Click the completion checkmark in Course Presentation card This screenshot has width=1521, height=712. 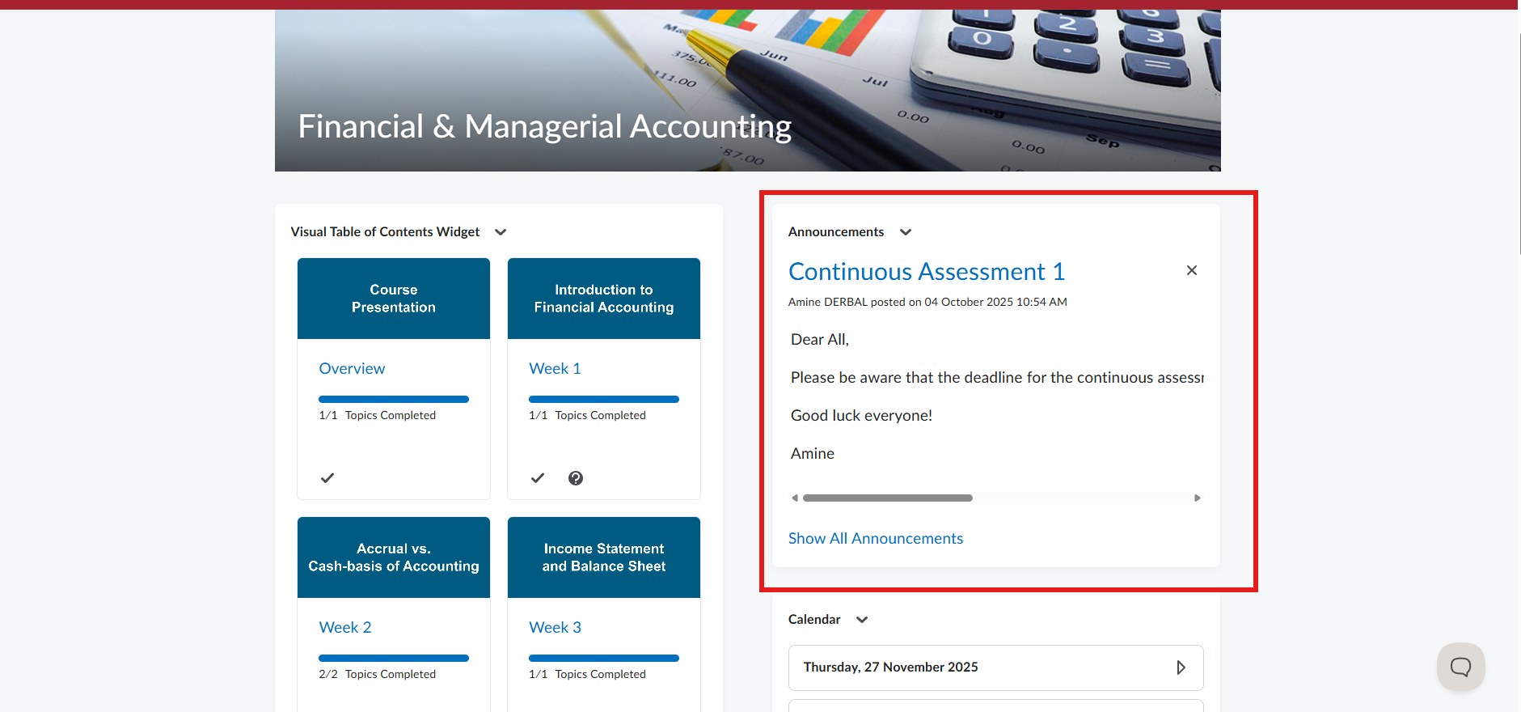(327, 478)
